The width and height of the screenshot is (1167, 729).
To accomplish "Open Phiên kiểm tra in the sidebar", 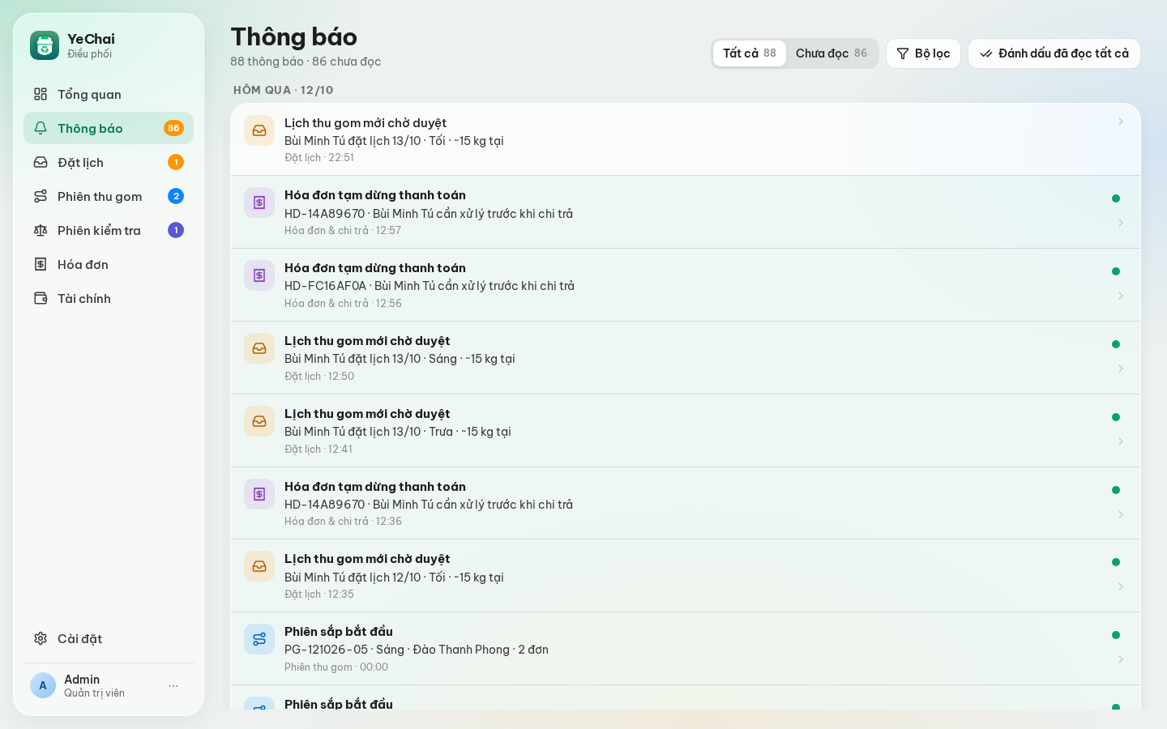I will (109, 230).
